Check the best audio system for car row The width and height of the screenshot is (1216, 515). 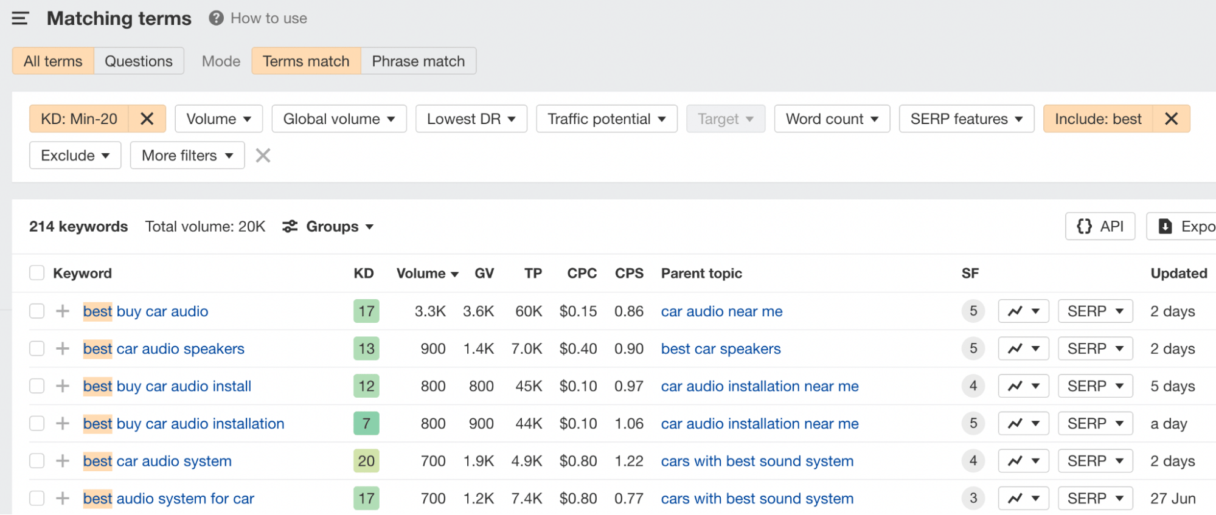click(x=37, y=499)
